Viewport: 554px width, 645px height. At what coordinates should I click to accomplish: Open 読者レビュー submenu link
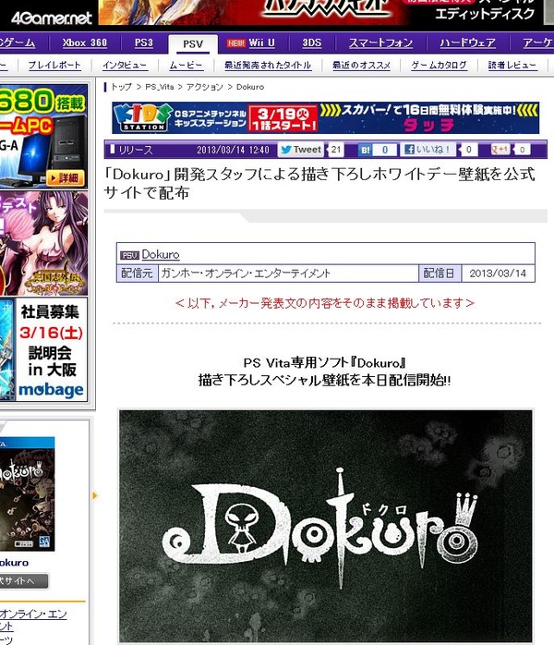point(512,65)
